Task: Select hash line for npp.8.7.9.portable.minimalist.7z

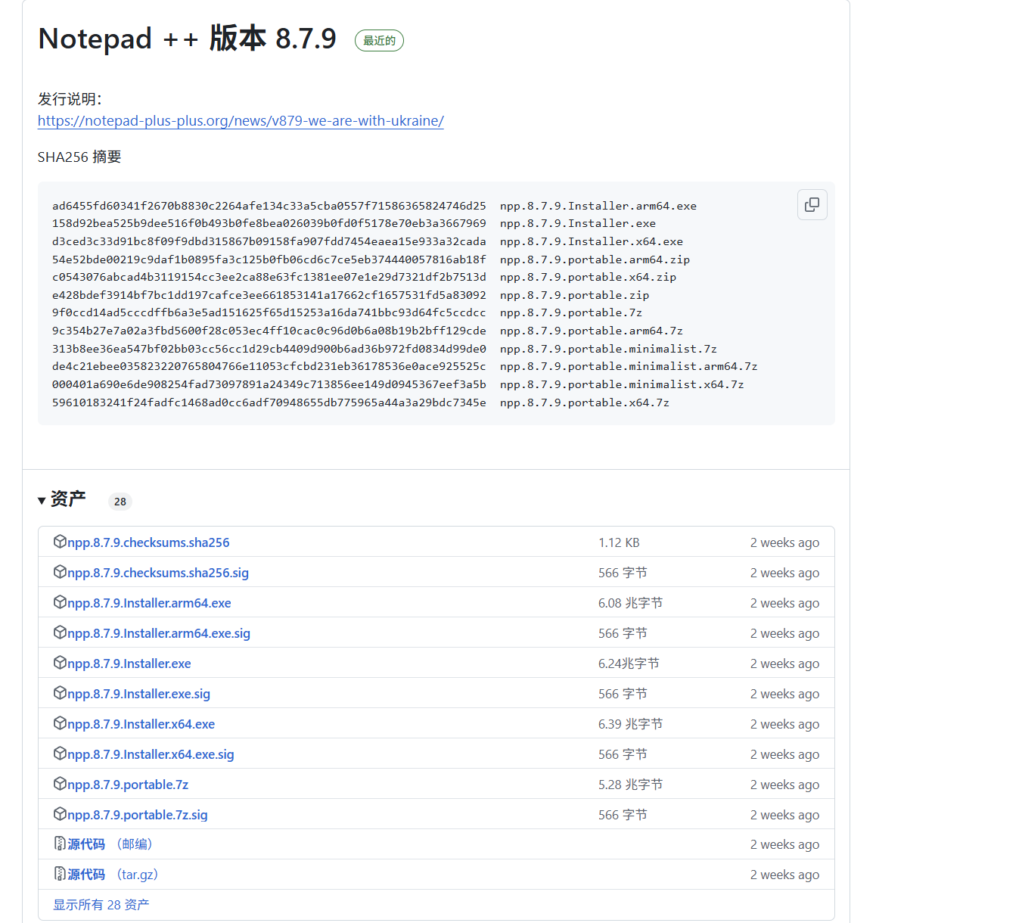Action: 385,349
